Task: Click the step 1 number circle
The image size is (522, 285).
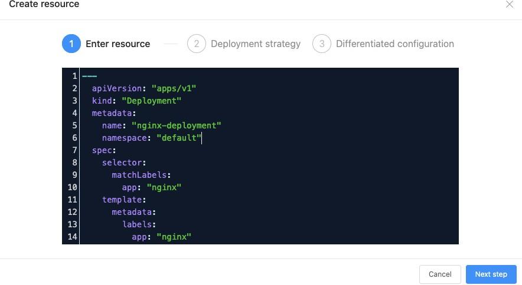Action: point(71,44)
